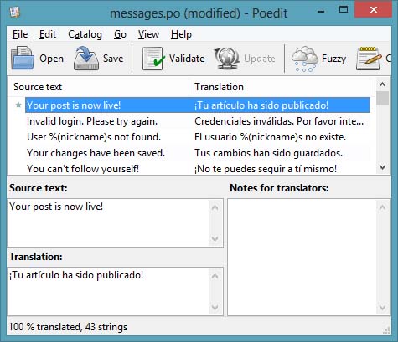This screenshot has width=398, height=342.
Task: Open the View menu
Action: 148,34
